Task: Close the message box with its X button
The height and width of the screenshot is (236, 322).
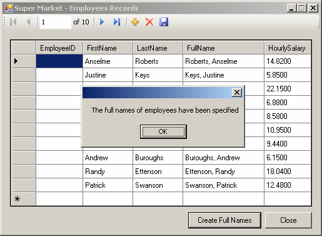Action: tap(237, 92)
